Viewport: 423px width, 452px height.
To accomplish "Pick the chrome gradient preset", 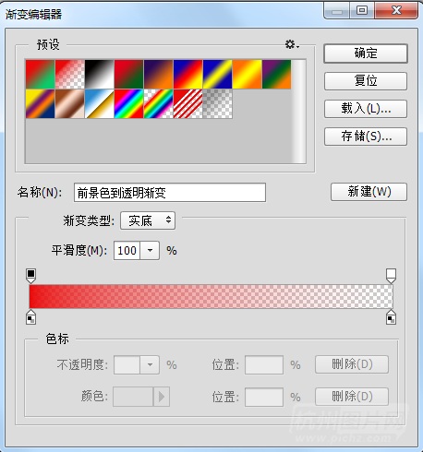I will click(100, 104).
